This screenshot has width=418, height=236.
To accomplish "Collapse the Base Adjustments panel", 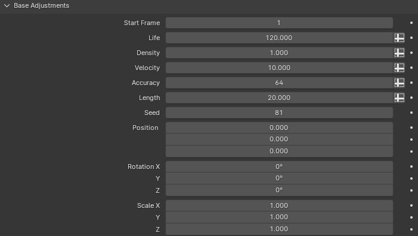I will [7, 5].
